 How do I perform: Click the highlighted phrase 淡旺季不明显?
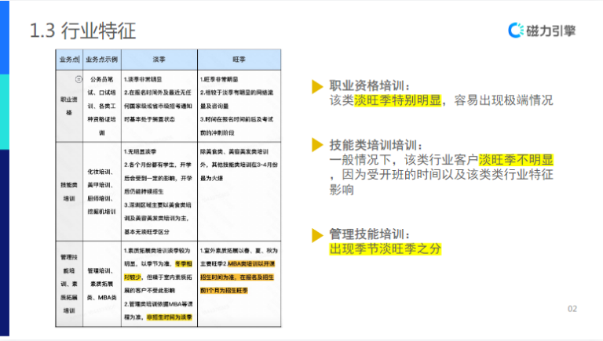(516, 160)
